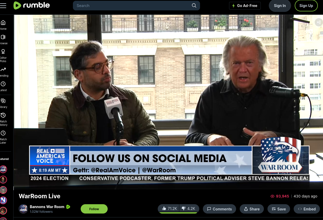Click the green verified badge
323x220 pixels.
tap(68, 207)
